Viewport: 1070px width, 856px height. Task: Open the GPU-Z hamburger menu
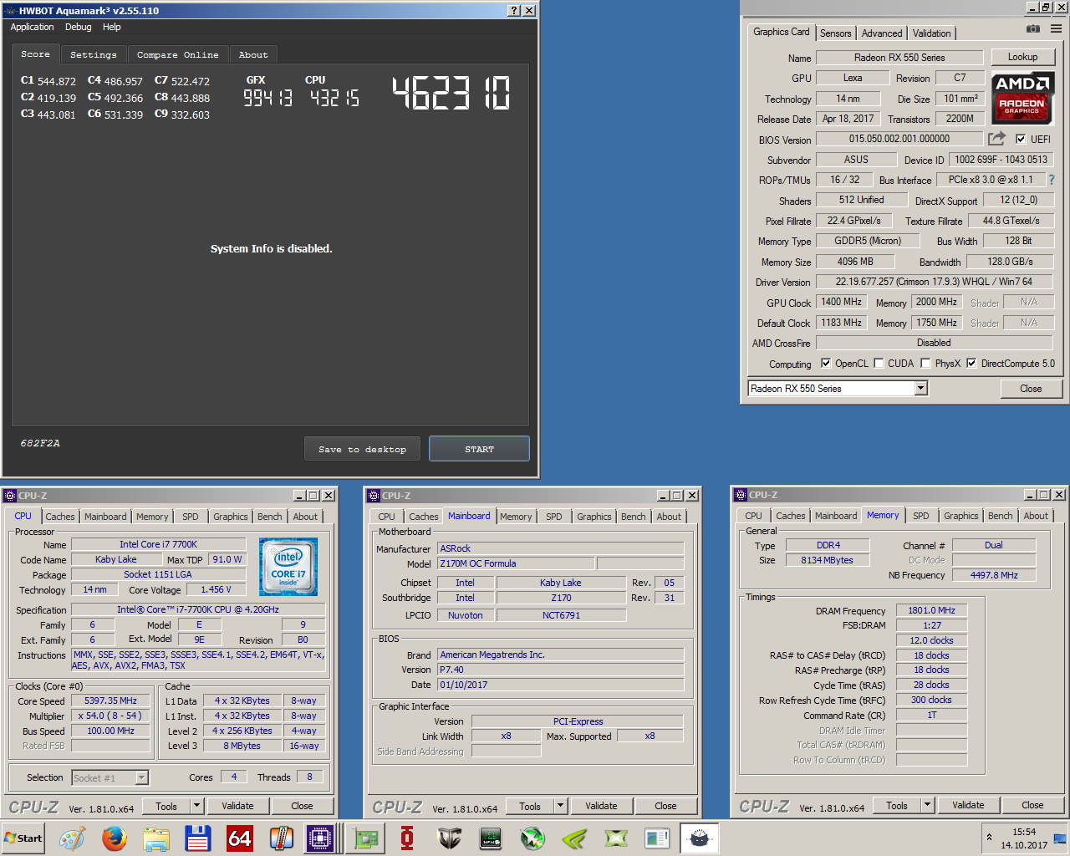(1056, 28)
